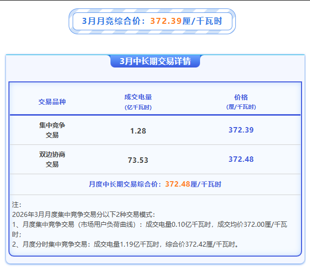Click the 集中竞争交易 row label
Image resolution: width=310 pixels, height=269 pixels.
(52, 130)
